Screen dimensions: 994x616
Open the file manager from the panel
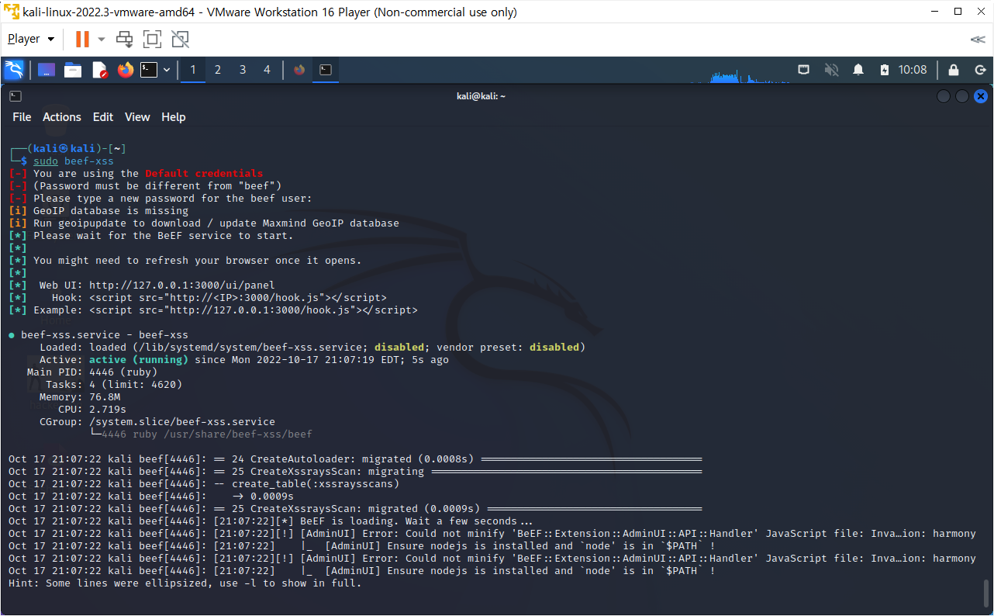pyautogui.click(x=73, y=70)
